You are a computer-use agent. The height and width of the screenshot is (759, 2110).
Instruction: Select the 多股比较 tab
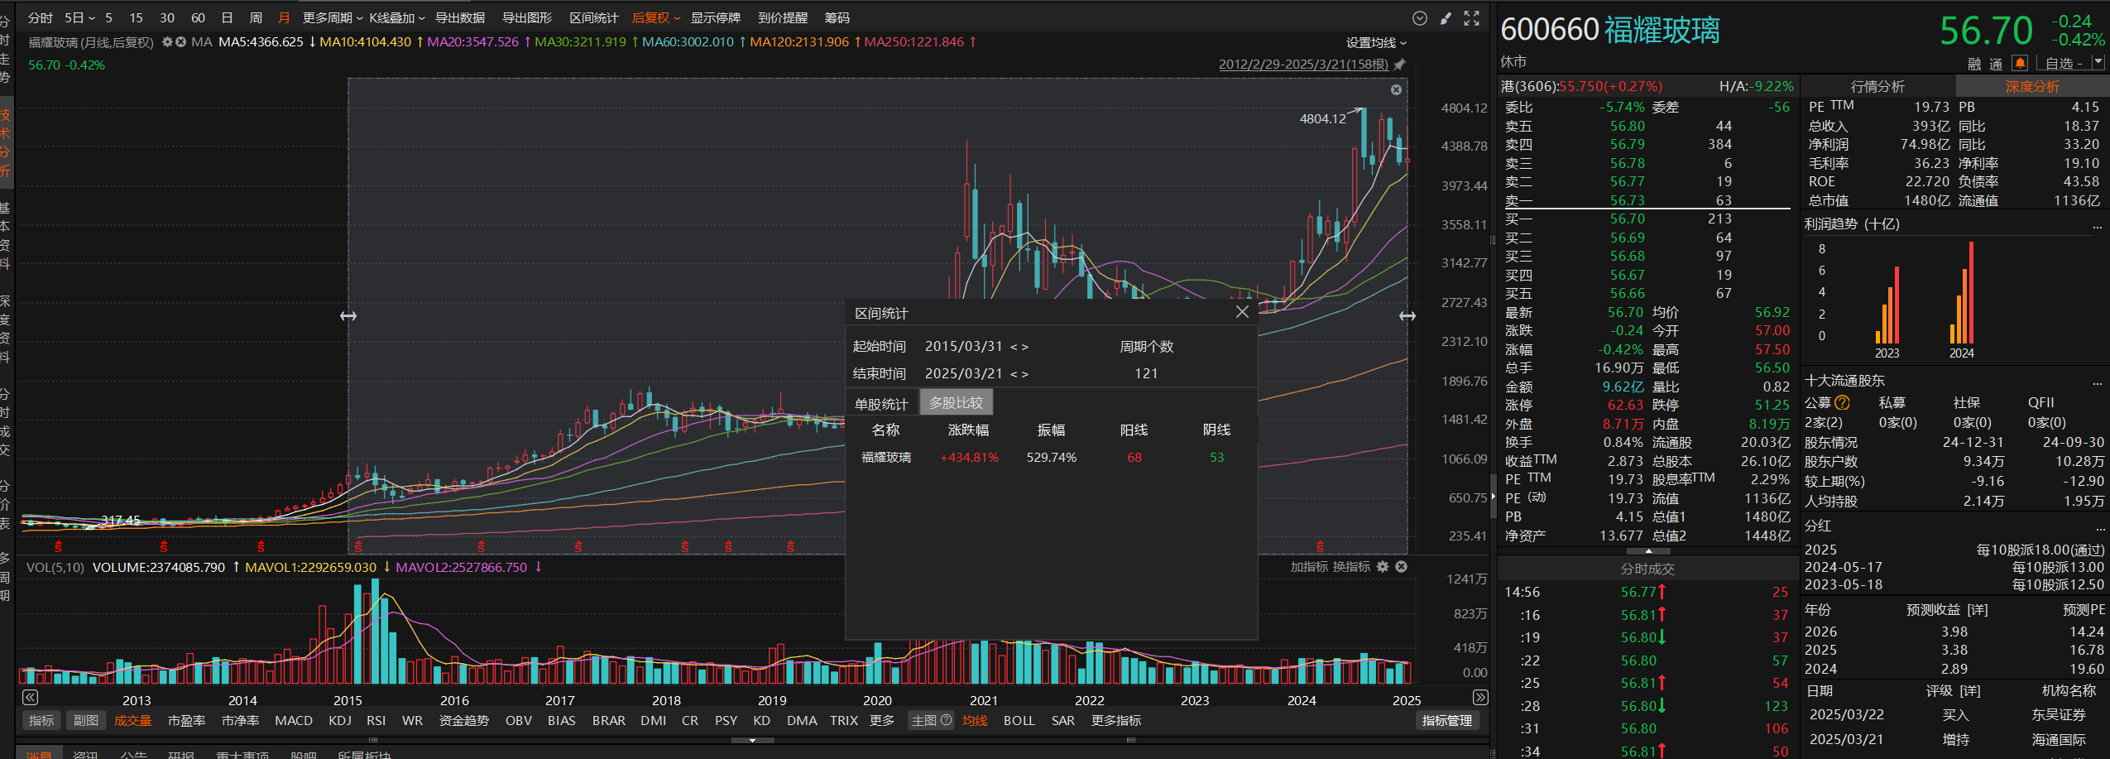[x=956, y=403]
